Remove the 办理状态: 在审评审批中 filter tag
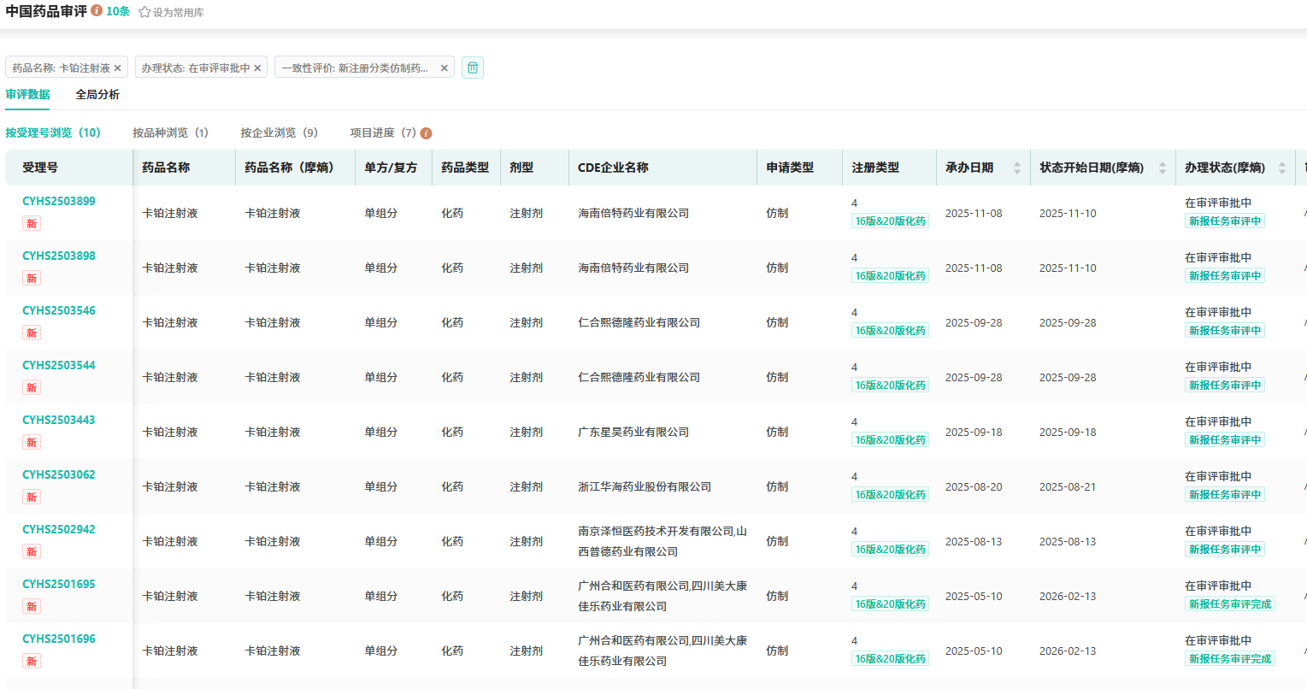Screen dimensions: 1307x689 [257, 68]
